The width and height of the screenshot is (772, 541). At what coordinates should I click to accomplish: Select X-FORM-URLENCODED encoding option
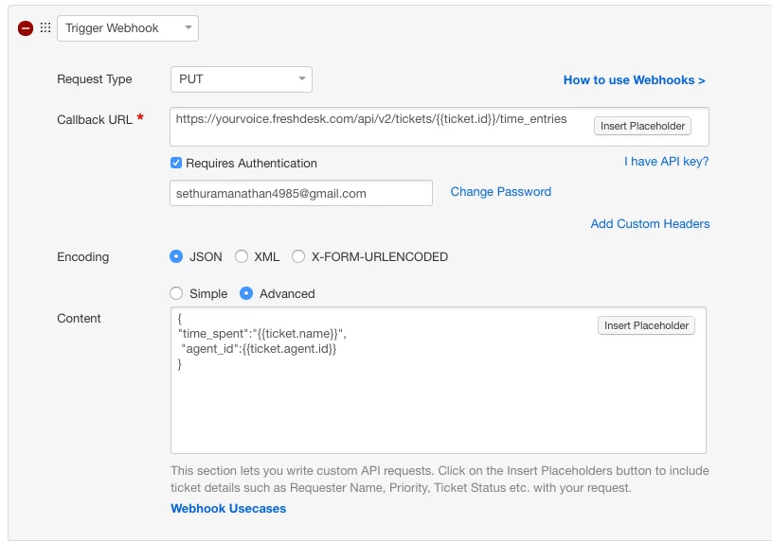tap(297, 256)
